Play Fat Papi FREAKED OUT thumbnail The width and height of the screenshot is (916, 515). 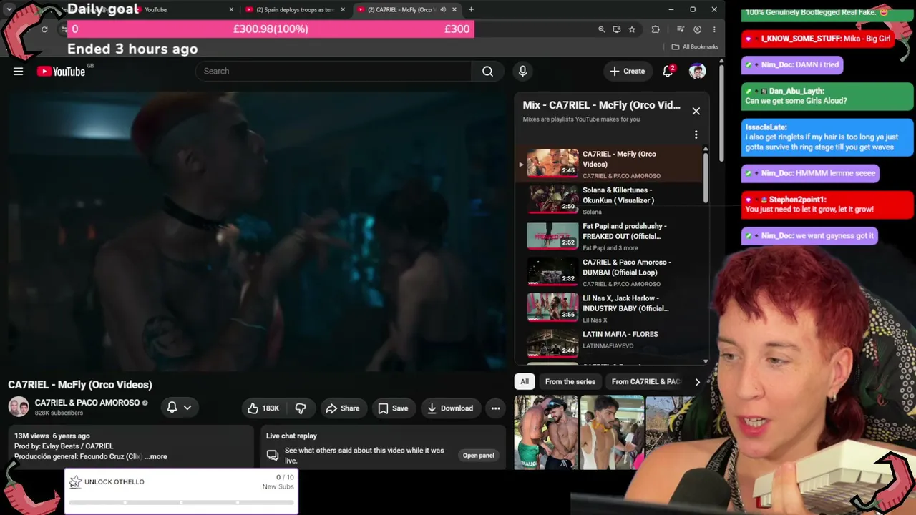pyautogui.click(x=552, y=235)
